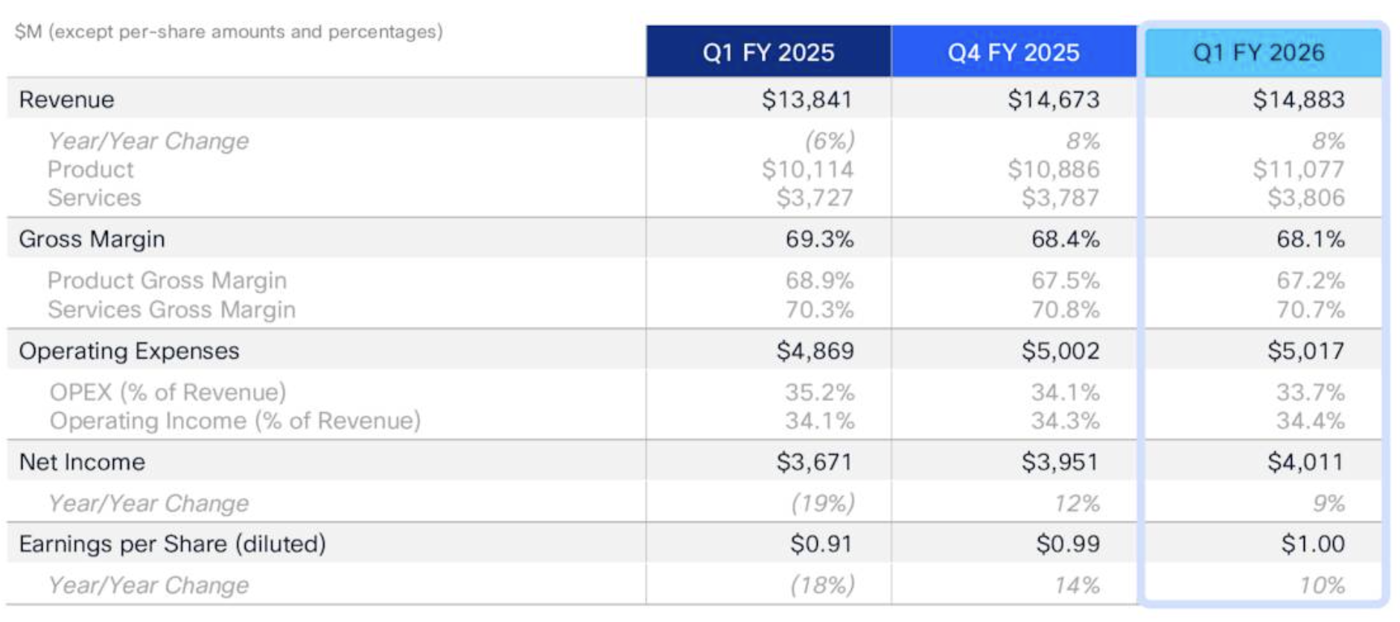Select the $3,806 services revenue value
The height and width of the screenshot is (622, 1400).
click(x=1305, y=198)
